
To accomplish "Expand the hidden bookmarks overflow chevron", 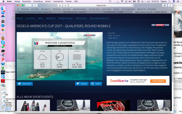I will click(x=172, y=9).
